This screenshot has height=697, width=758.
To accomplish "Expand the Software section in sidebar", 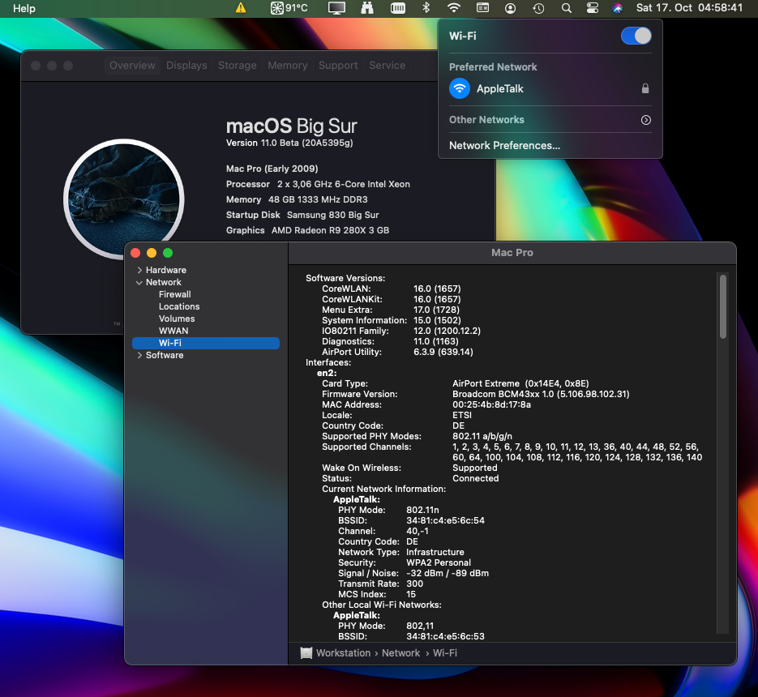I will 139,355.
